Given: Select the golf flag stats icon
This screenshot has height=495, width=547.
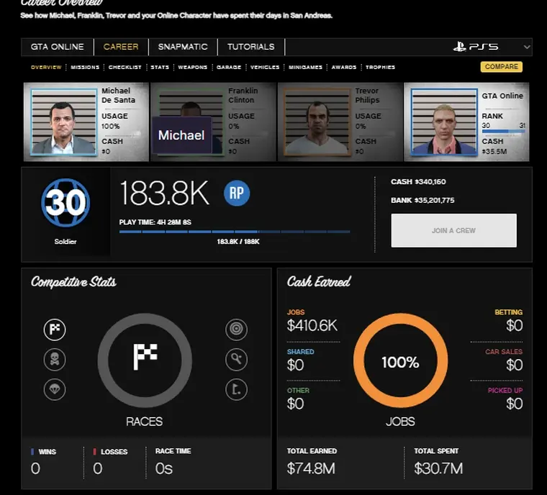Looking at the screenshot, I should [236, 389].
